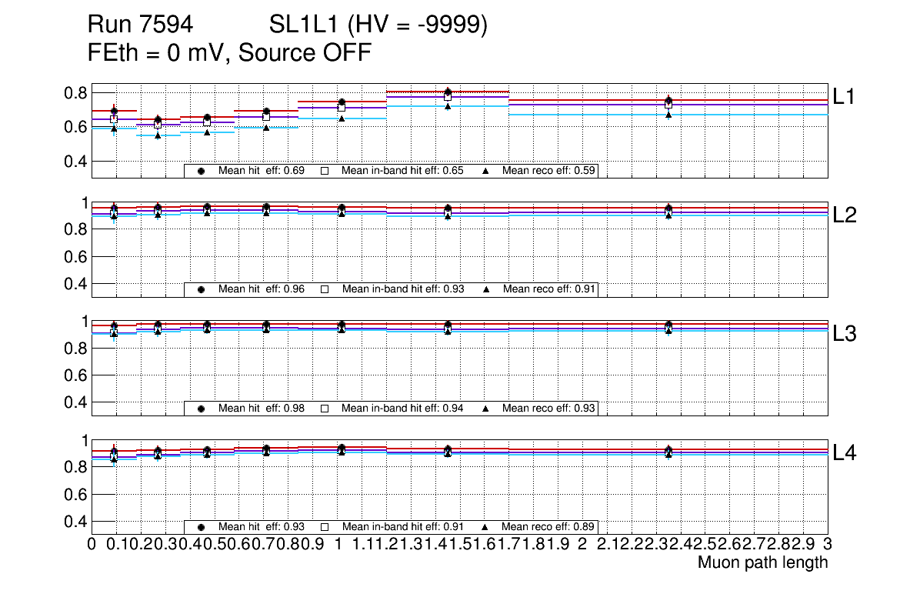This screenshot has height=594, width=920.
Task: Click the rightmost triangle data point in L1 plot
Action: tap(669, 115)
